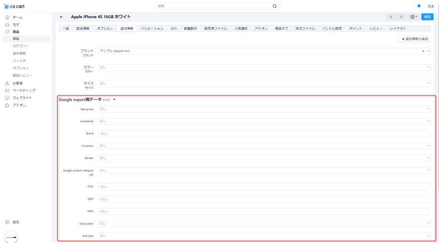This screenshot has height=243, width=439.
Task: Open Google product category (JP) dropdown
Action: coord(264,170)
